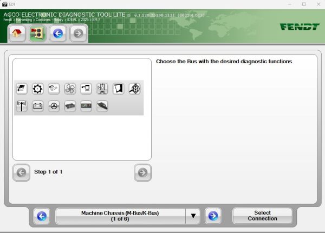
Task: Click the SR 7 breadcrumb entry
Action: point(96,20)
